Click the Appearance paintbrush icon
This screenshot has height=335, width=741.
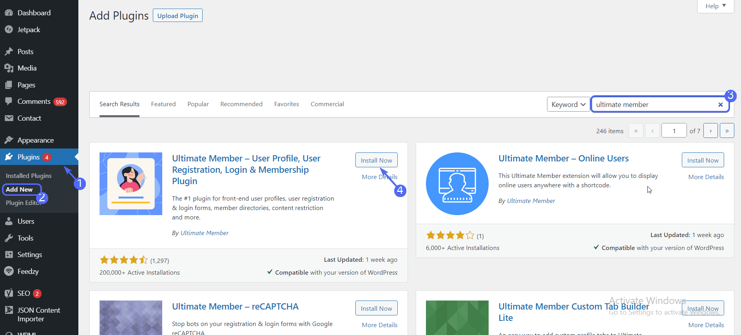tap(9, 140)
